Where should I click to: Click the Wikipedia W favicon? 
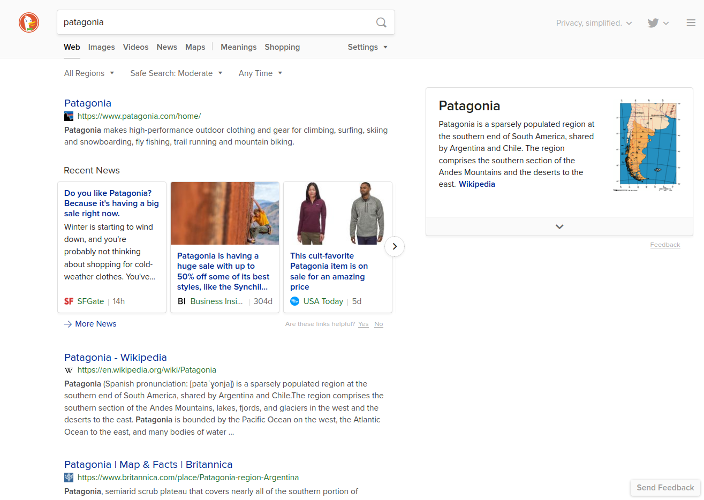[69, 370]
